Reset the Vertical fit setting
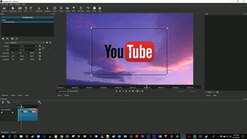 [40, 59]
